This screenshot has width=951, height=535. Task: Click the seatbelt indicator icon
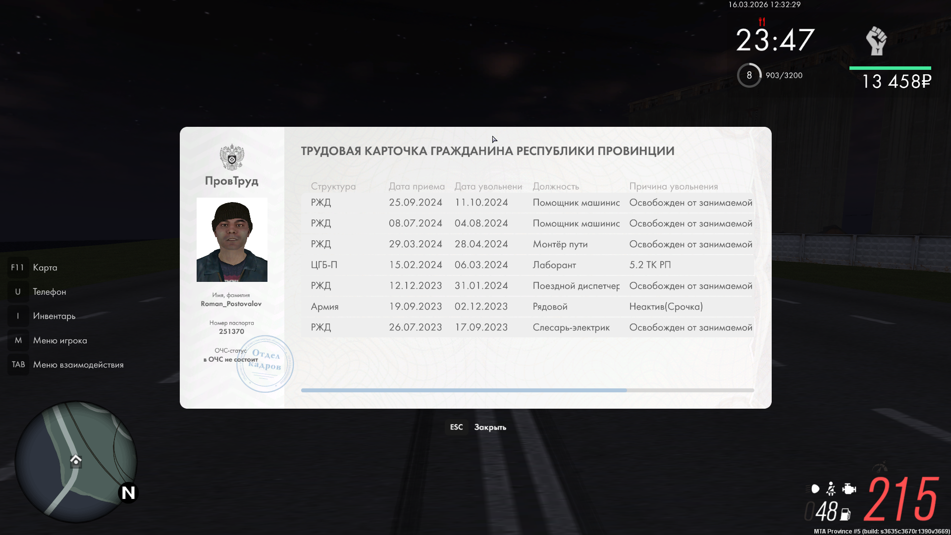pos(831,489)
